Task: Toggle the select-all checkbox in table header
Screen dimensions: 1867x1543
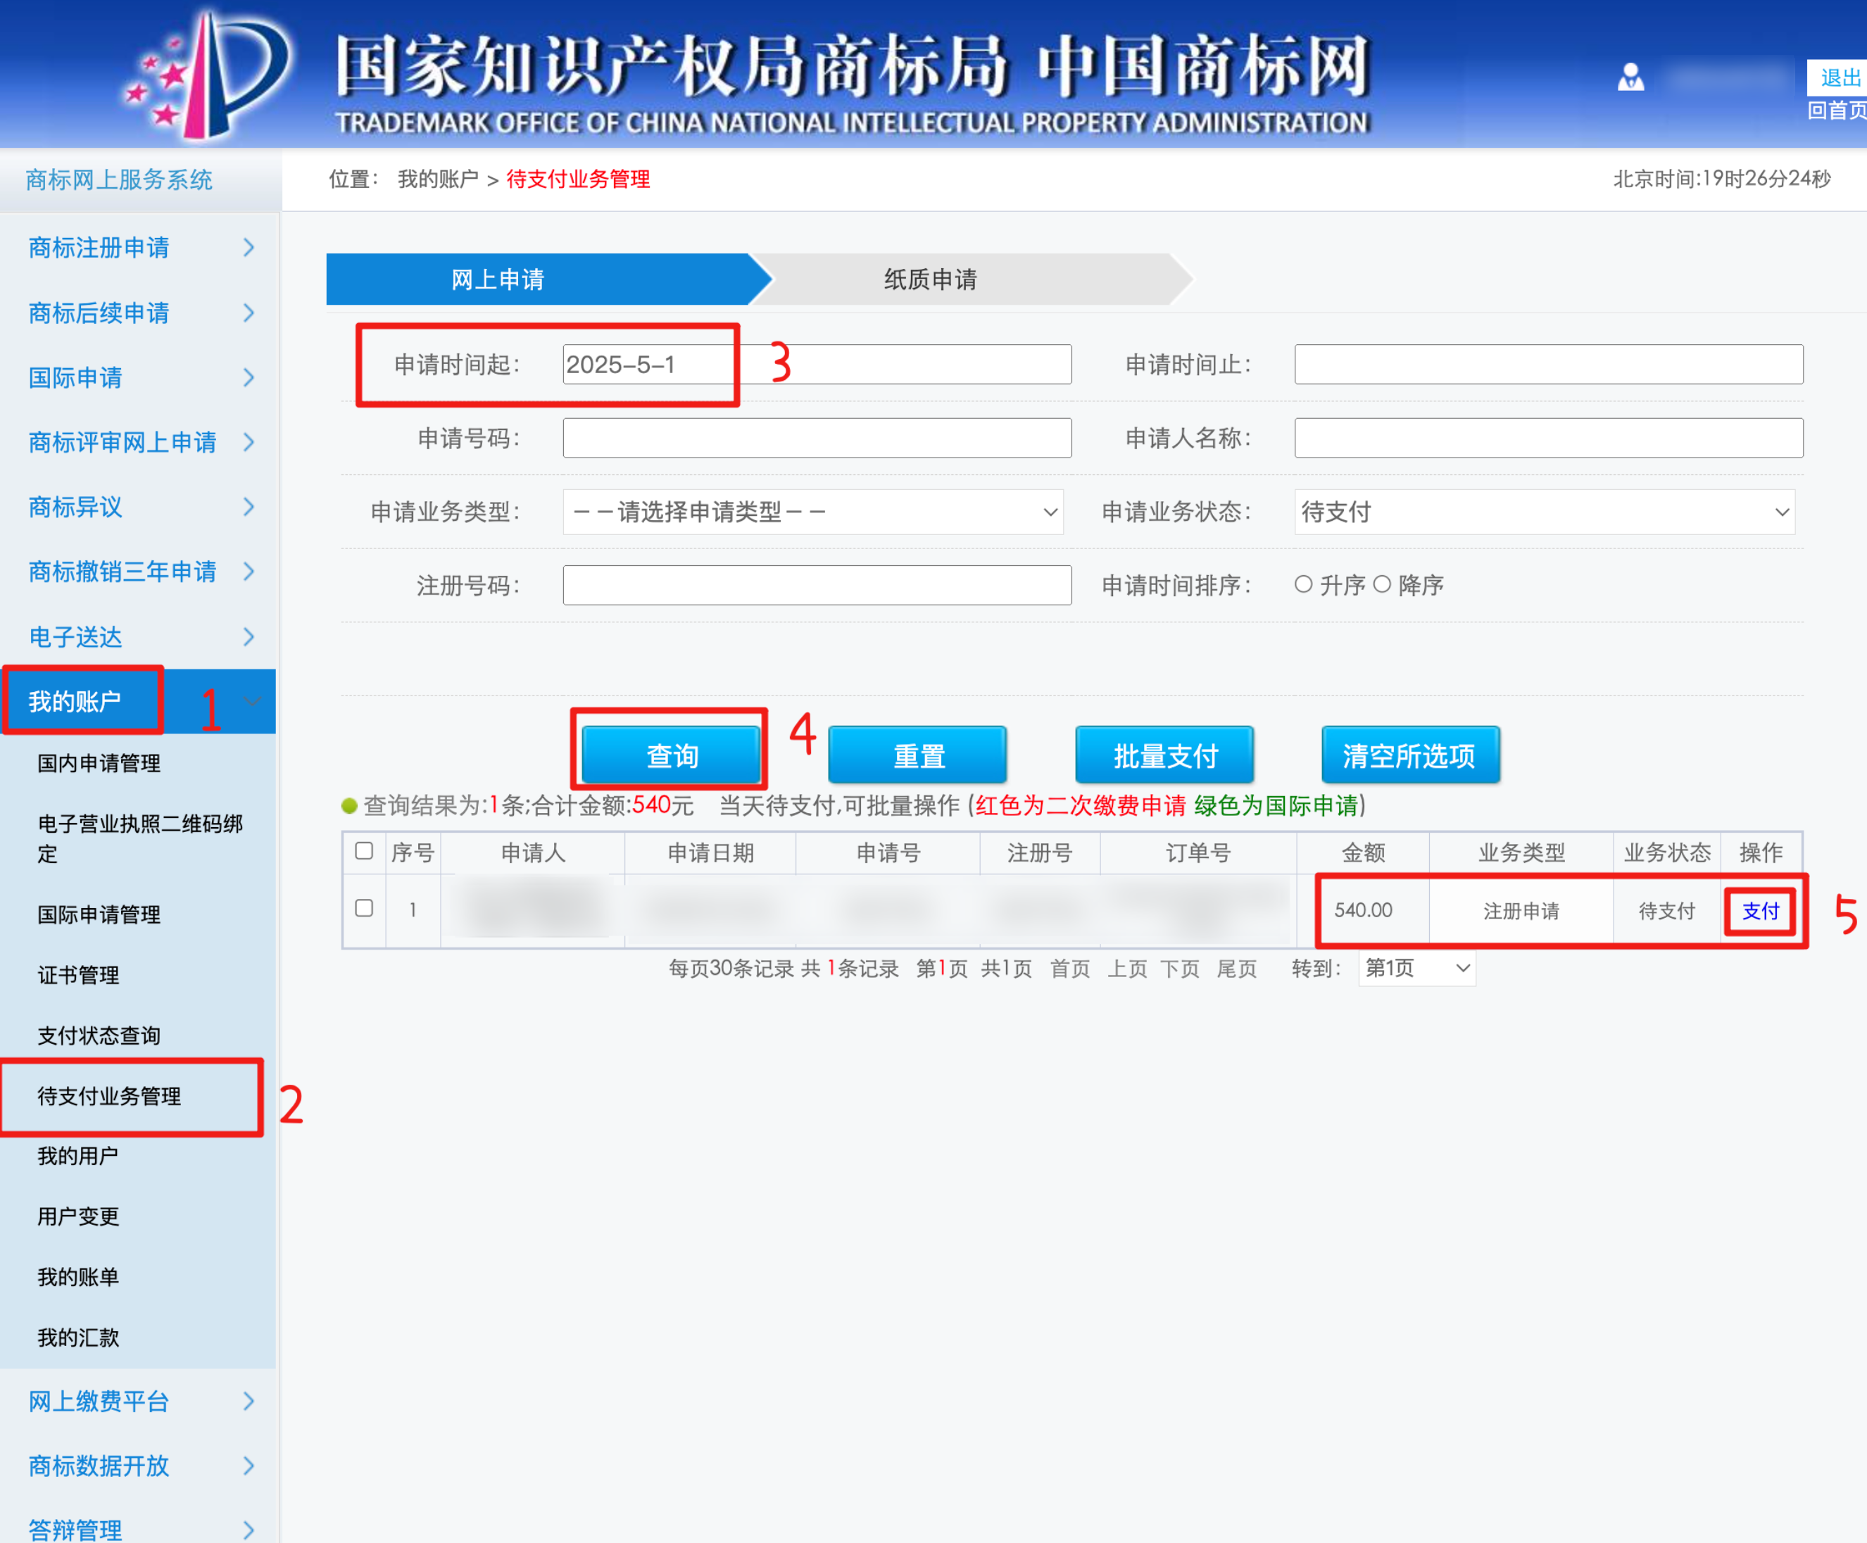Action: pyautogui.click(x=364, y=850)
